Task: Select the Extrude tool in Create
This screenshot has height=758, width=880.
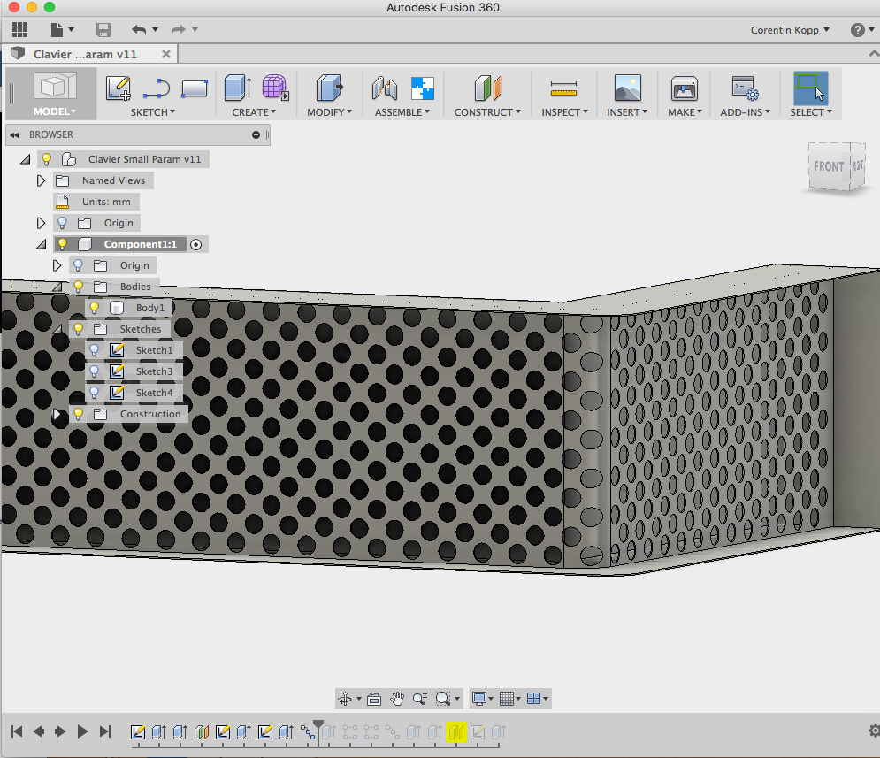Action: click(x=237, y=88)
